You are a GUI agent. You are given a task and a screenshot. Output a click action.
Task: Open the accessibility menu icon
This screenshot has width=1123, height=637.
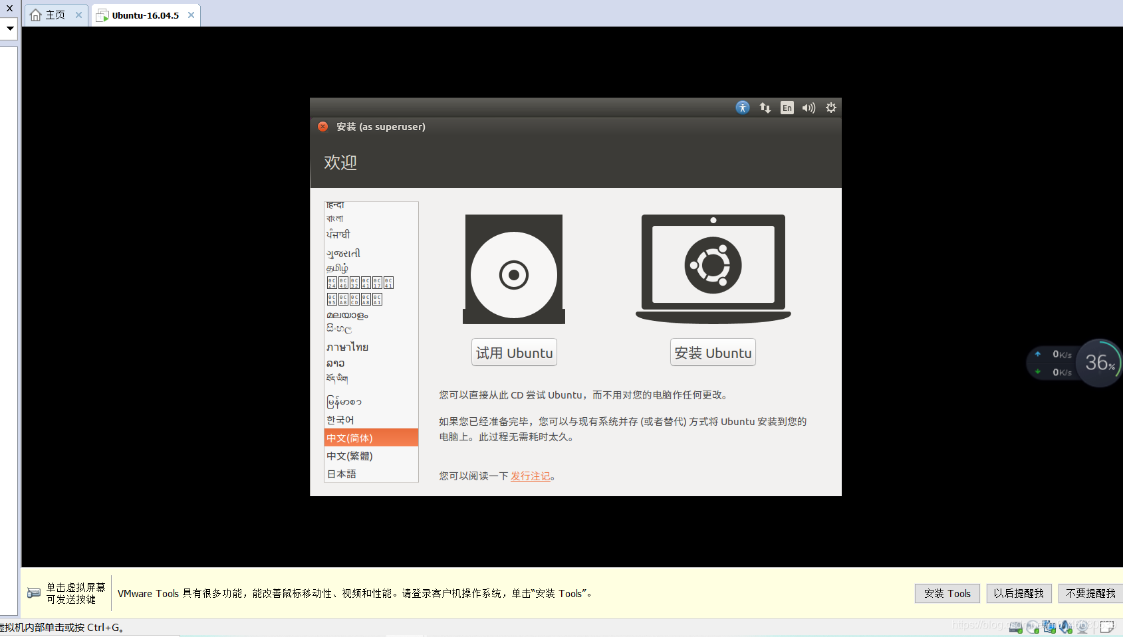click(x=742, y=108)
